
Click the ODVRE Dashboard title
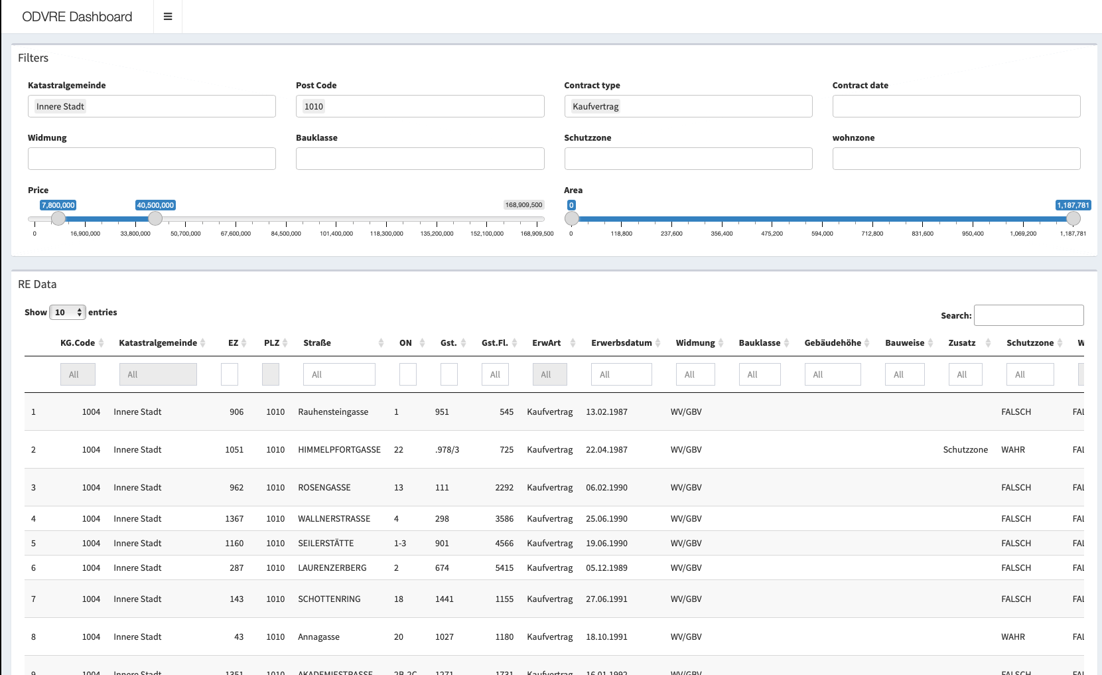pos(76,17)
